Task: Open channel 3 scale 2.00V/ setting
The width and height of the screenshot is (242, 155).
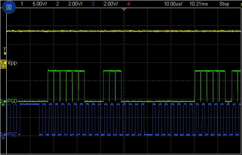Action: [x=111, y=4]
